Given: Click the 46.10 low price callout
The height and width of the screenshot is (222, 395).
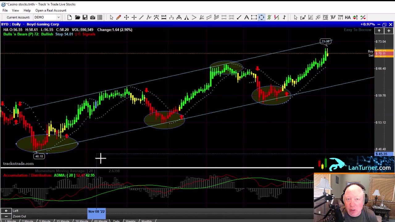Looking at the screenshot, I should (39, 156).
